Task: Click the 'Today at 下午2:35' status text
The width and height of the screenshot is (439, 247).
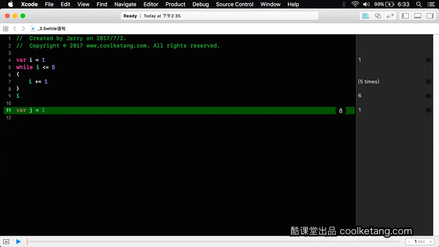Action: [x=162, y=16]
